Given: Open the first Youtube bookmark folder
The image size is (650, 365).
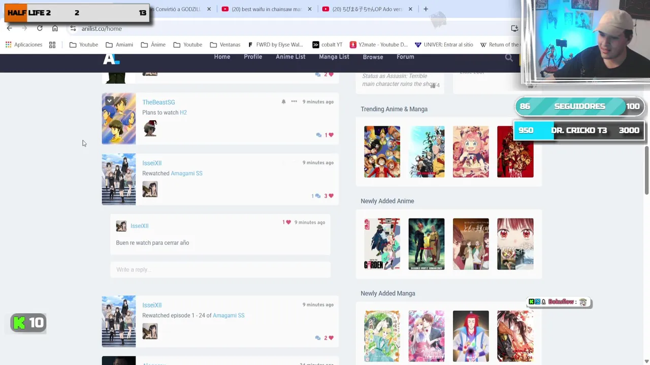Looking at the screenshot, I should [x=84, y=45].
